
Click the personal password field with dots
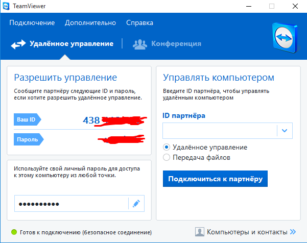pyautogui.click(x=70, y=204)
